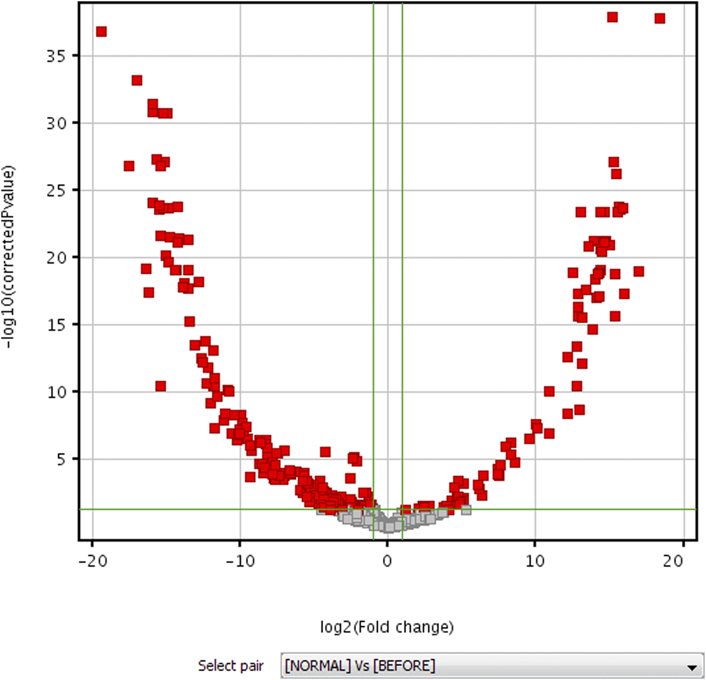Select the gray outlier point near fold change 5
The width and height of the screenshot is (706, 680).
click(466, 511)
